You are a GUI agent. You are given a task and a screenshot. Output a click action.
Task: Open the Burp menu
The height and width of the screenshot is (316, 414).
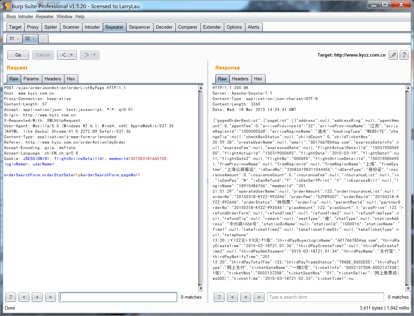point(11,16)
